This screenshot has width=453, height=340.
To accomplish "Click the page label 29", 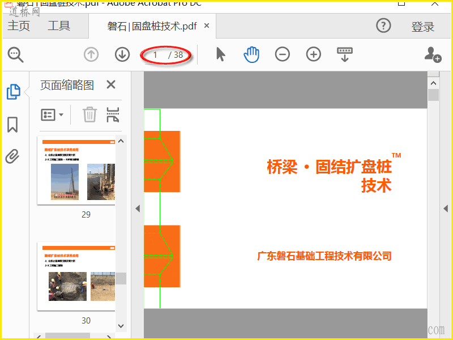I will coord(86,215).
